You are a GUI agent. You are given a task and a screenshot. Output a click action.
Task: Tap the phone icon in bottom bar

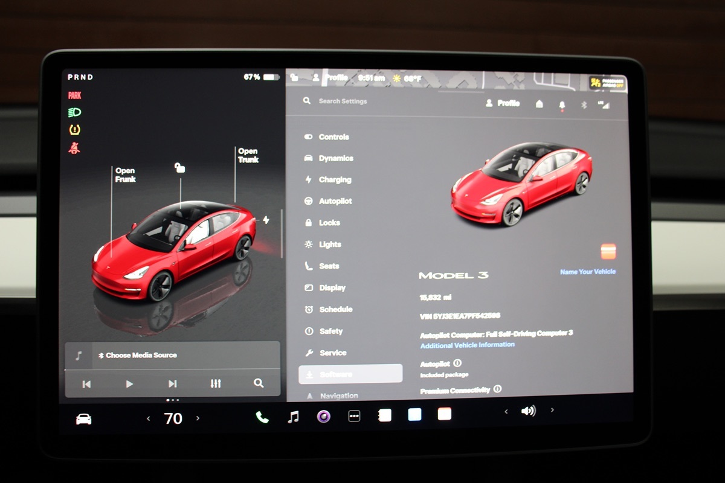coord(262,417)
